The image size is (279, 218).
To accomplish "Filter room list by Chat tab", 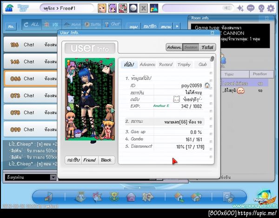I will click(112, 25).
